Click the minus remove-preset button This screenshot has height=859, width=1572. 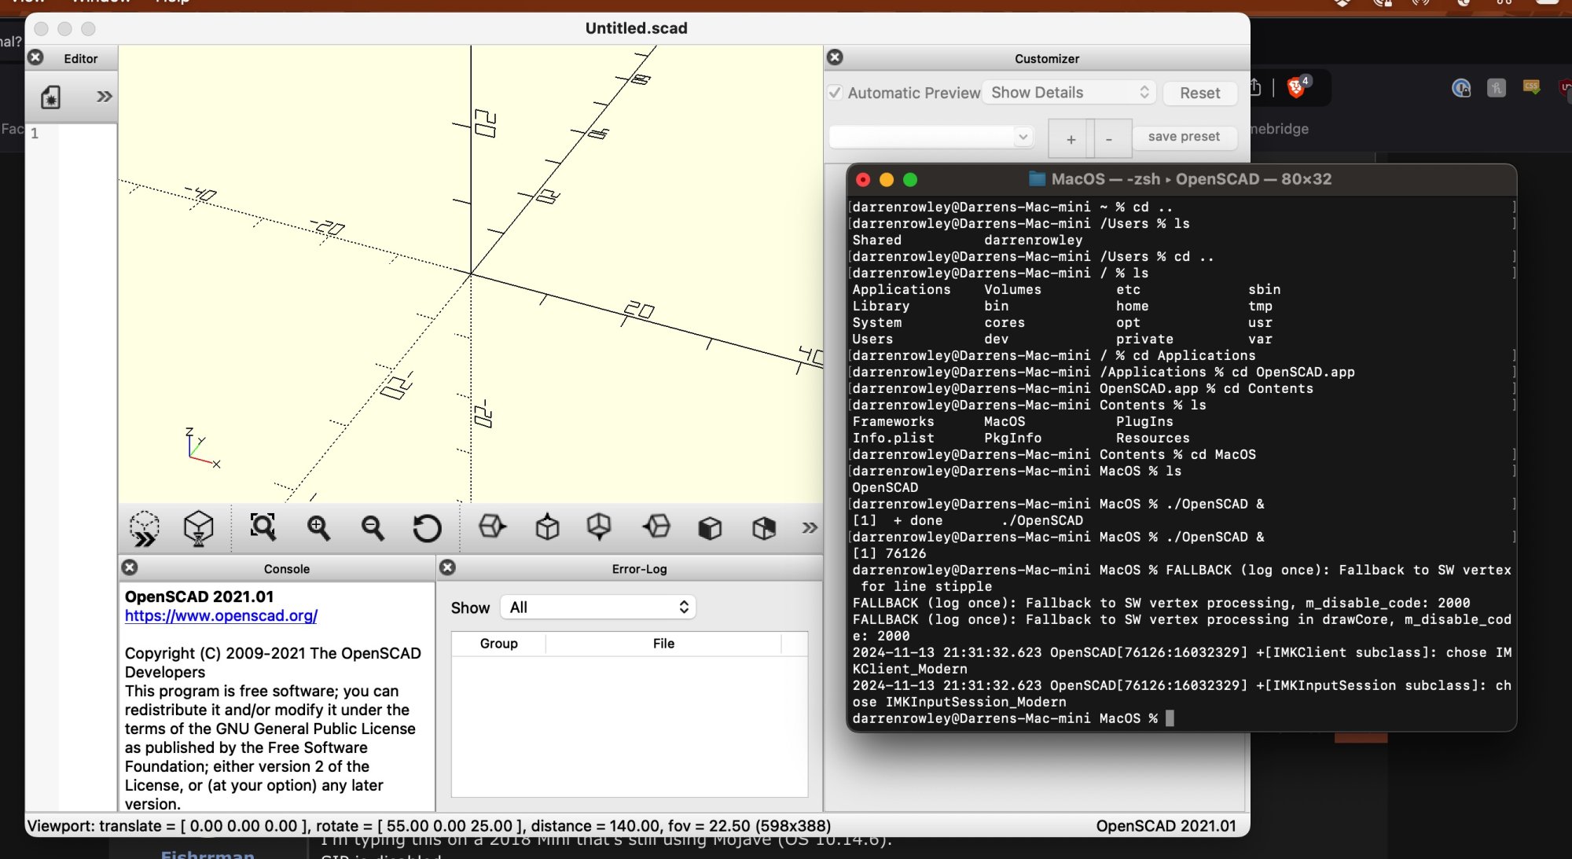pyautogui.click(x=1109, y=138)
